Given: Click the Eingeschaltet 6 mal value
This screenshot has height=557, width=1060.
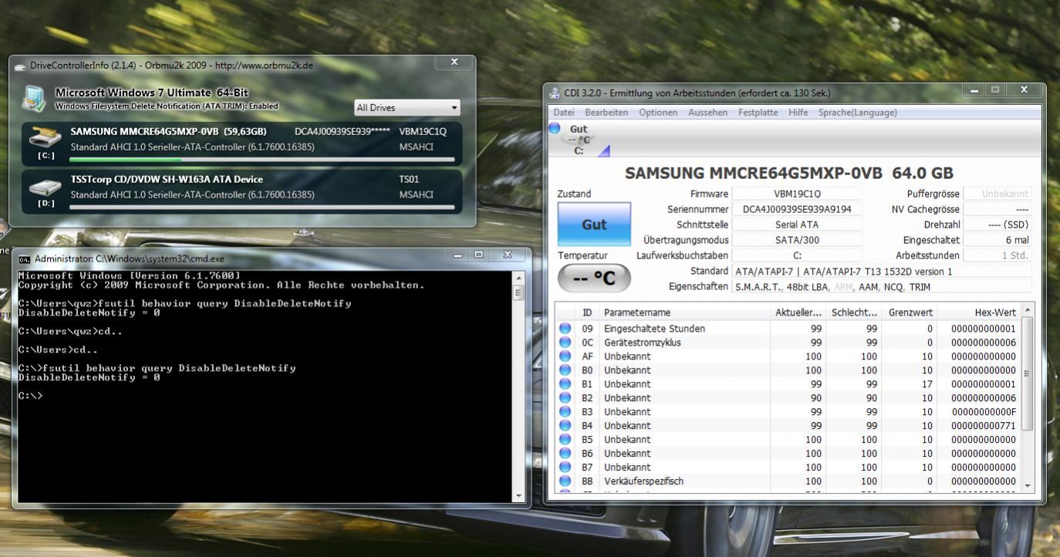Looking at the screenshot, I should tap(997, 240).
